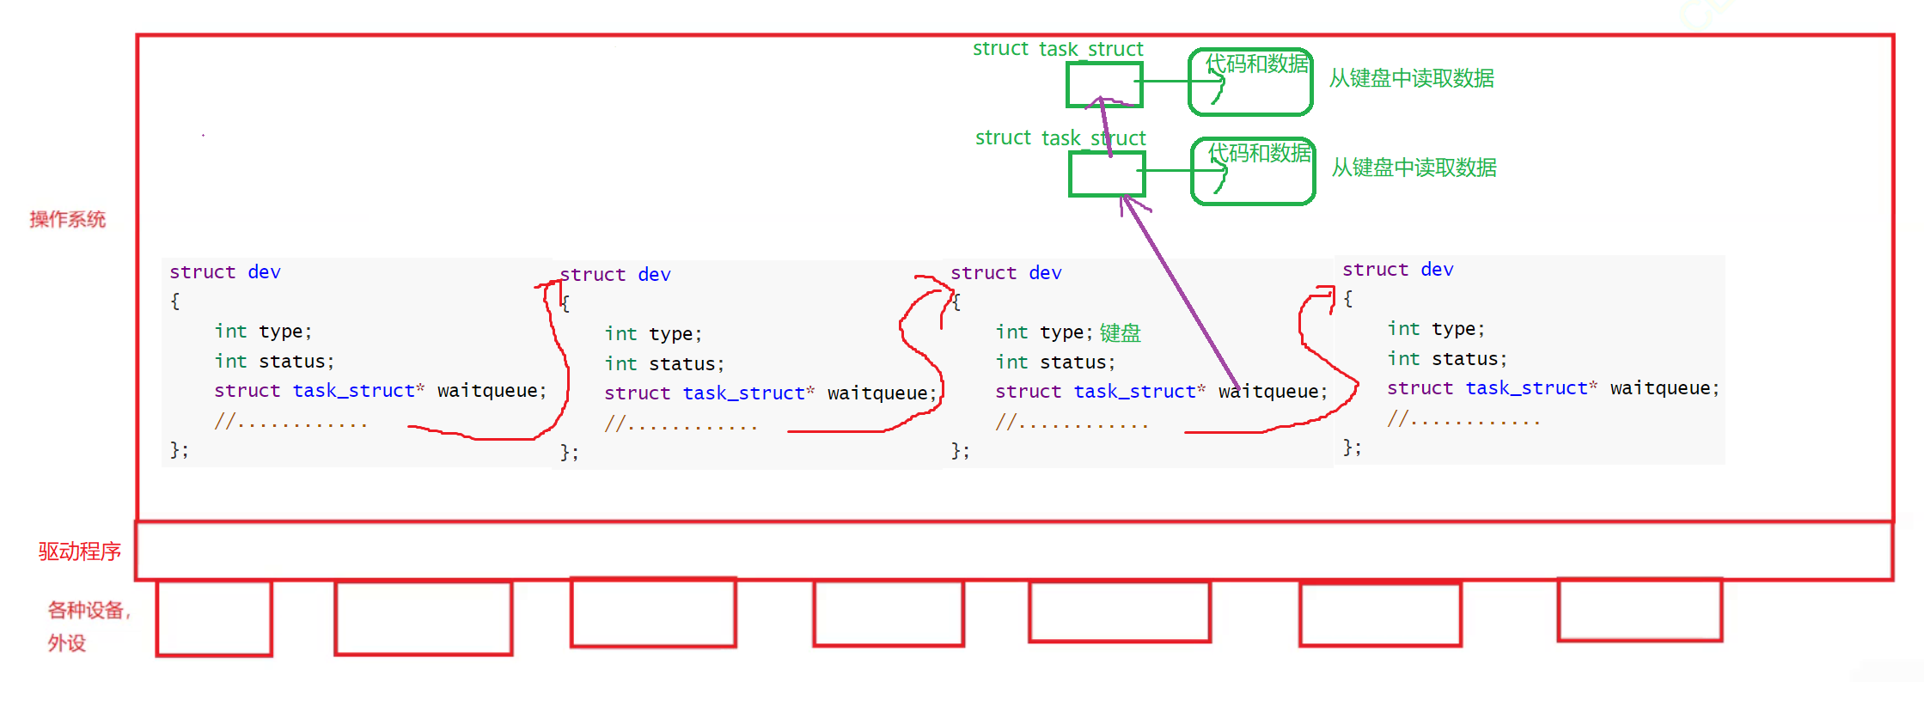Click the red 驱动程序 label
Screen dimensions: 1924x725
point(80,551)
